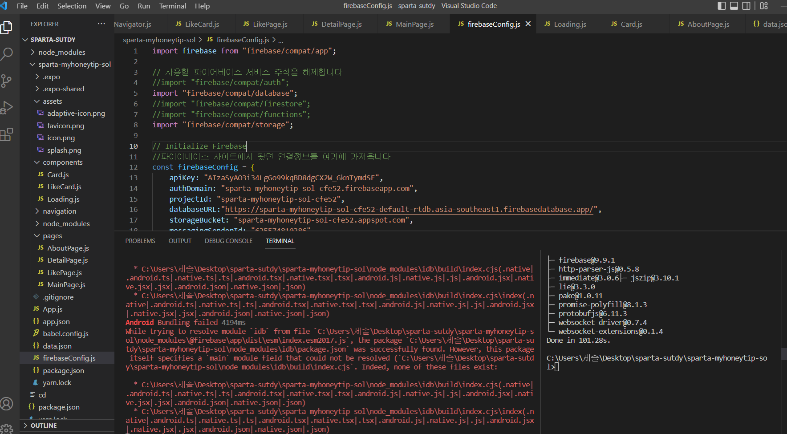Click JS icon on the LikeCard.js tab
The image size is (787, 434).
pyautogui.click(x=178, y=24)
